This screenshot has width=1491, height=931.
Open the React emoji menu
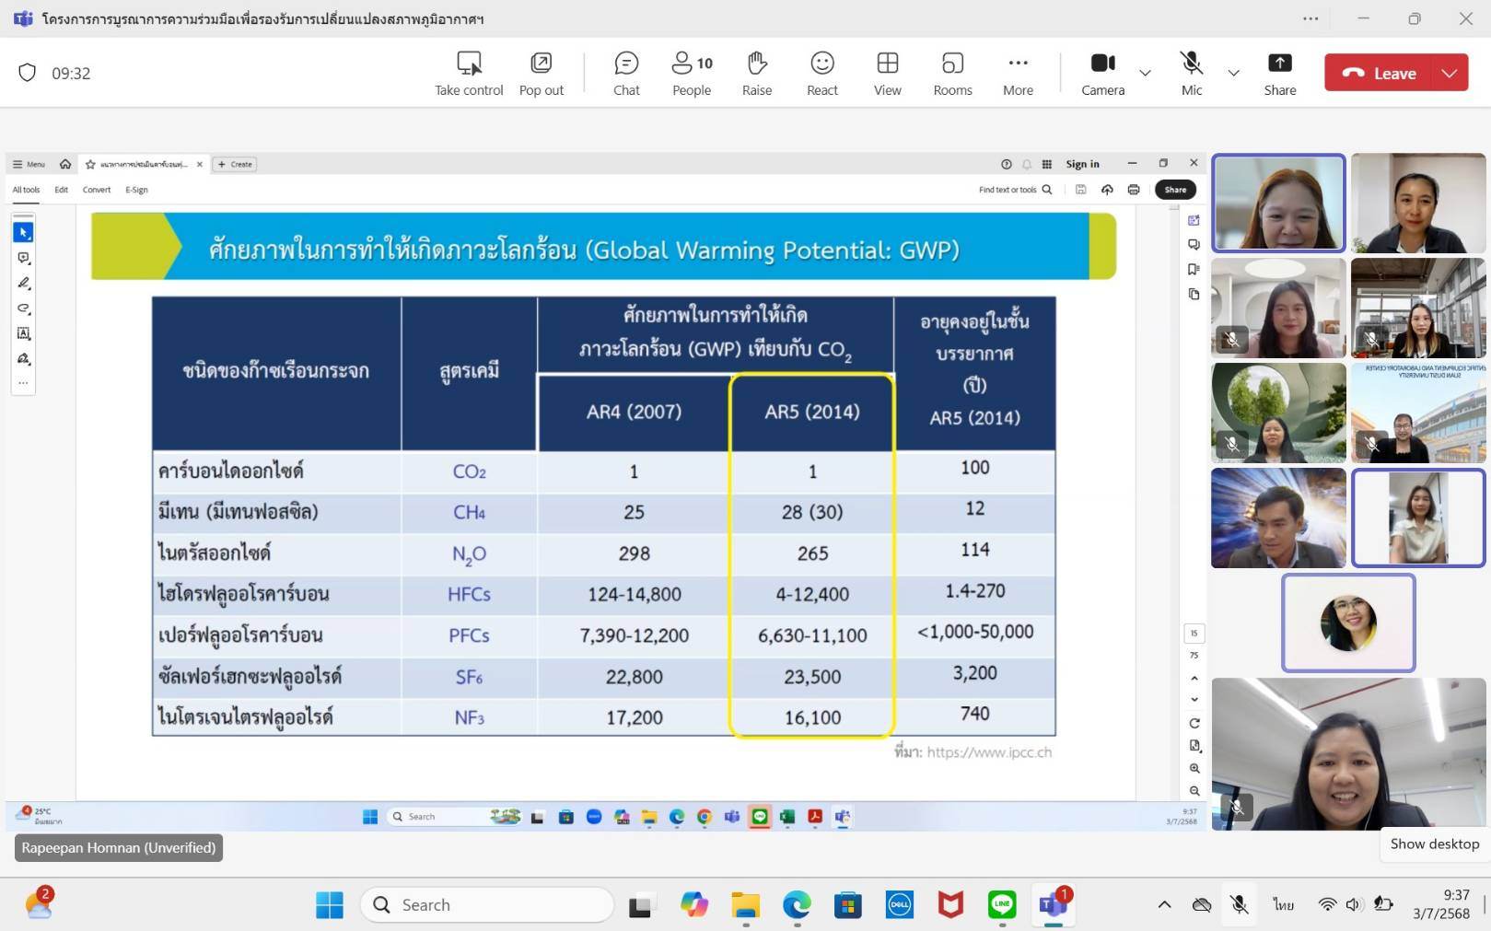[x=821, y=73]
